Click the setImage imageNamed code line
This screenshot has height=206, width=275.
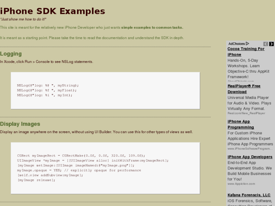(x=76, y=166)
